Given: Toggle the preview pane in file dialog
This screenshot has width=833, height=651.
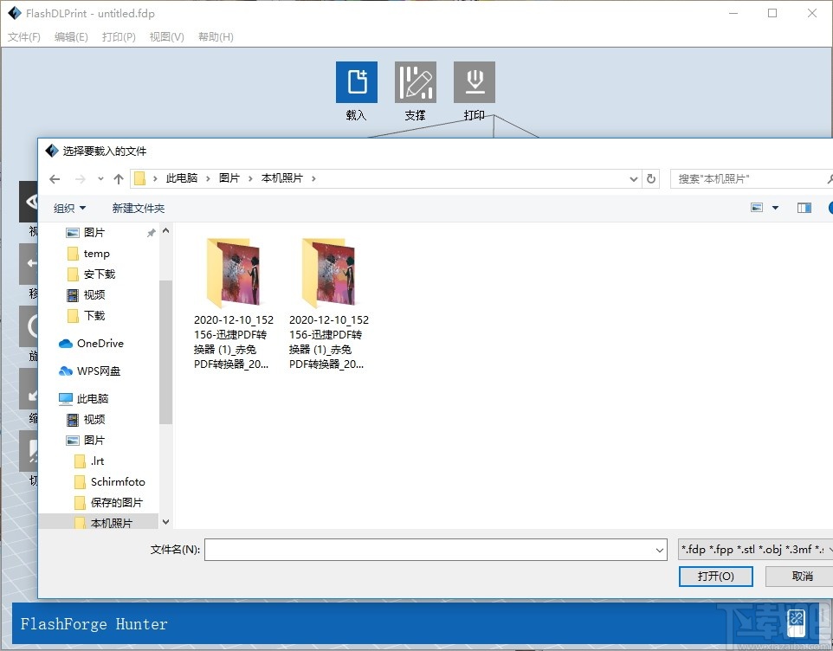Looking at the screenshot, I should point(804,208).
